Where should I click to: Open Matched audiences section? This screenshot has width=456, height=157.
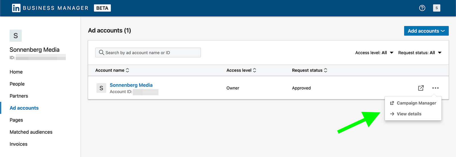tap(31, 132)
